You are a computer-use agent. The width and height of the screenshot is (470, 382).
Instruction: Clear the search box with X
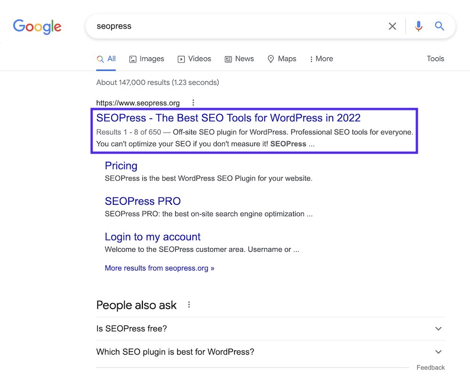click(392, 26)
